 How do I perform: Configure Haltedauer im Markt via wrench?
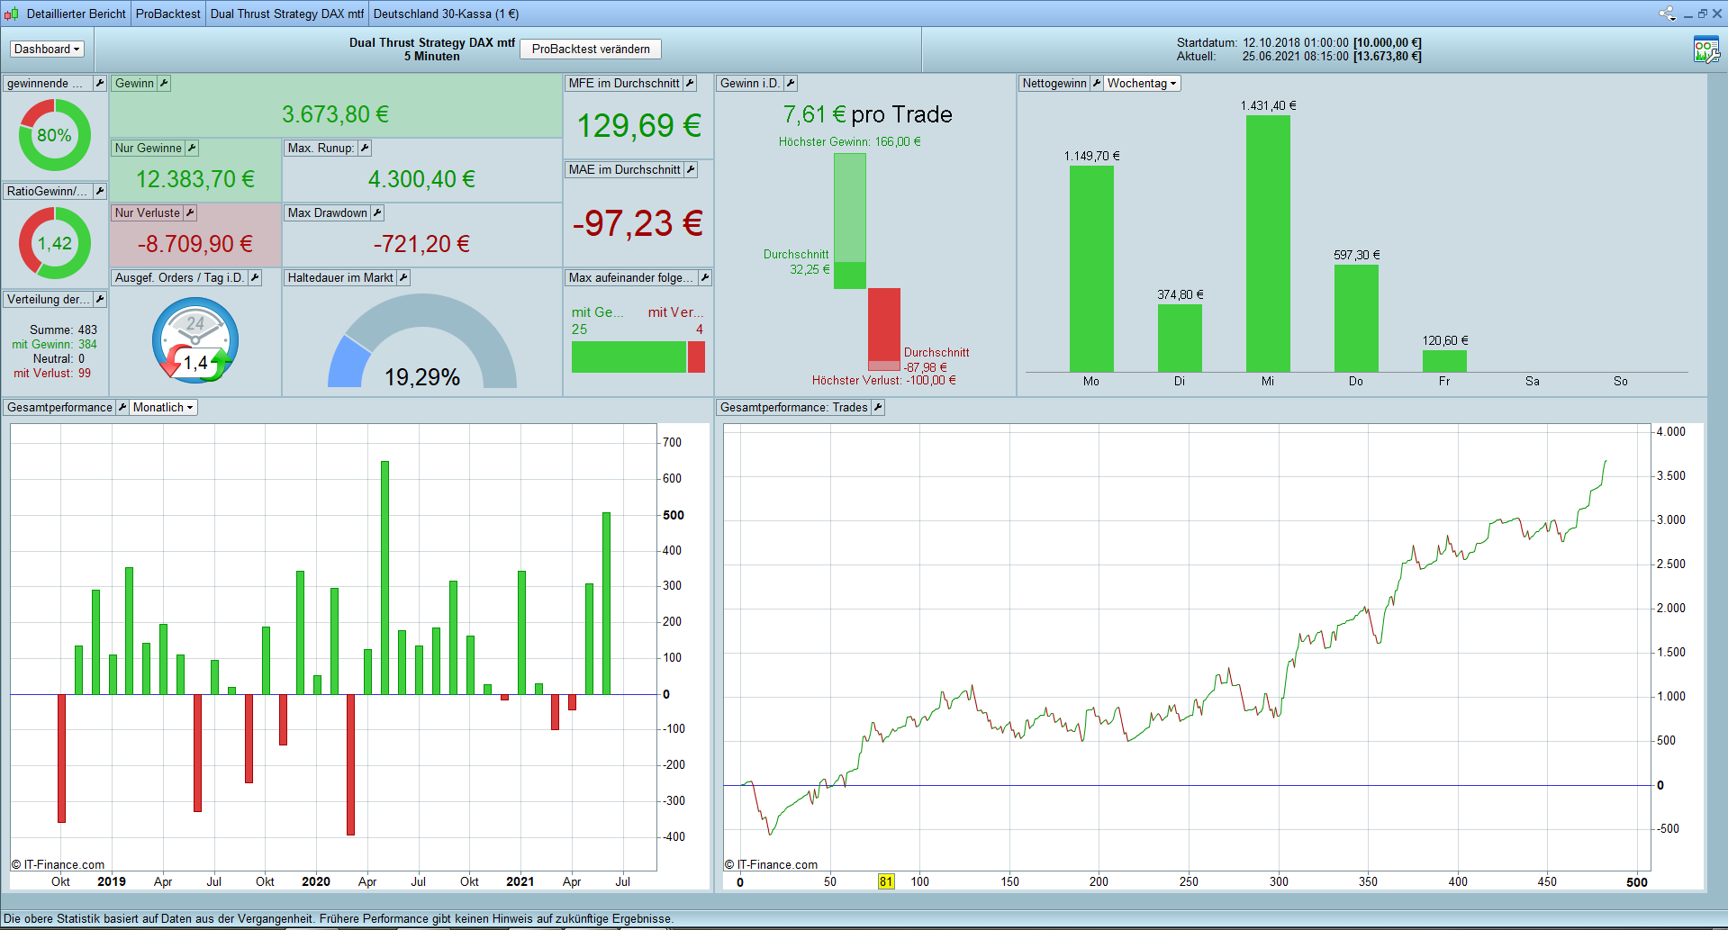point(403,278)
